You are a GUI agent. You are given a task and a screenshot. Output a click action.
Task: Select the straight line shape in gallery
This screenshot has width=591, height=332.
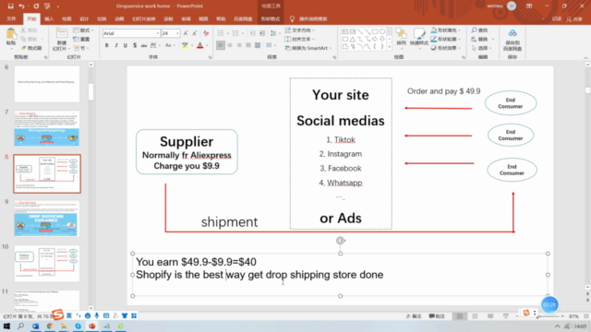click(360, 31)
